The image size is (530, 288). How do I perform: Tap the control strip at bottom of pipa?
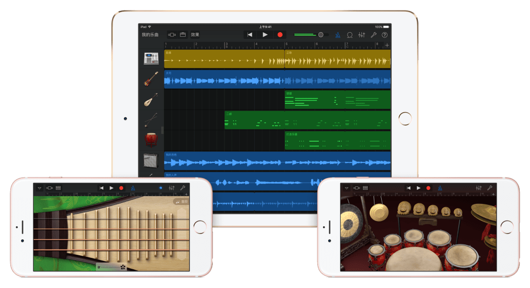click(111, 267)
